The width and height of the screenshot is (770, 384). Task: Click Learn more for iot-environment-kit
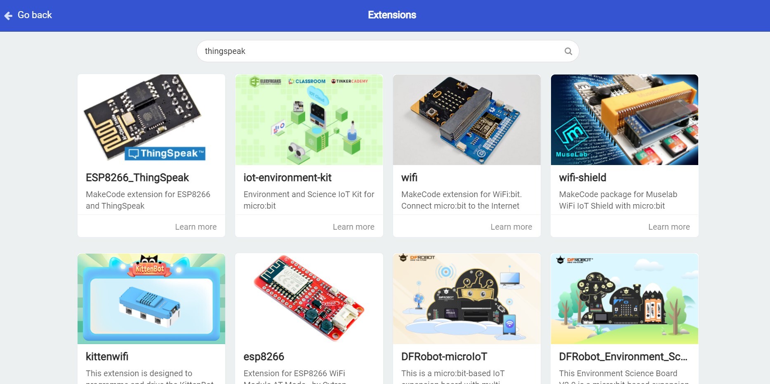[353, 227]
